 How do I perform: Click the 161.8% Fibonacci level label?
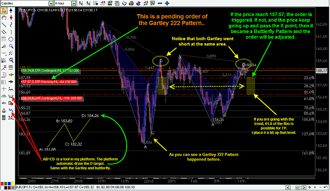[x=308, y=153]
